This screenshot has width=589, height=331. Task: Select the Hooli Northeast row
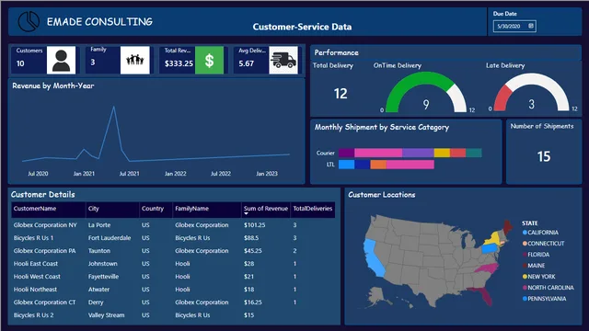173,290
